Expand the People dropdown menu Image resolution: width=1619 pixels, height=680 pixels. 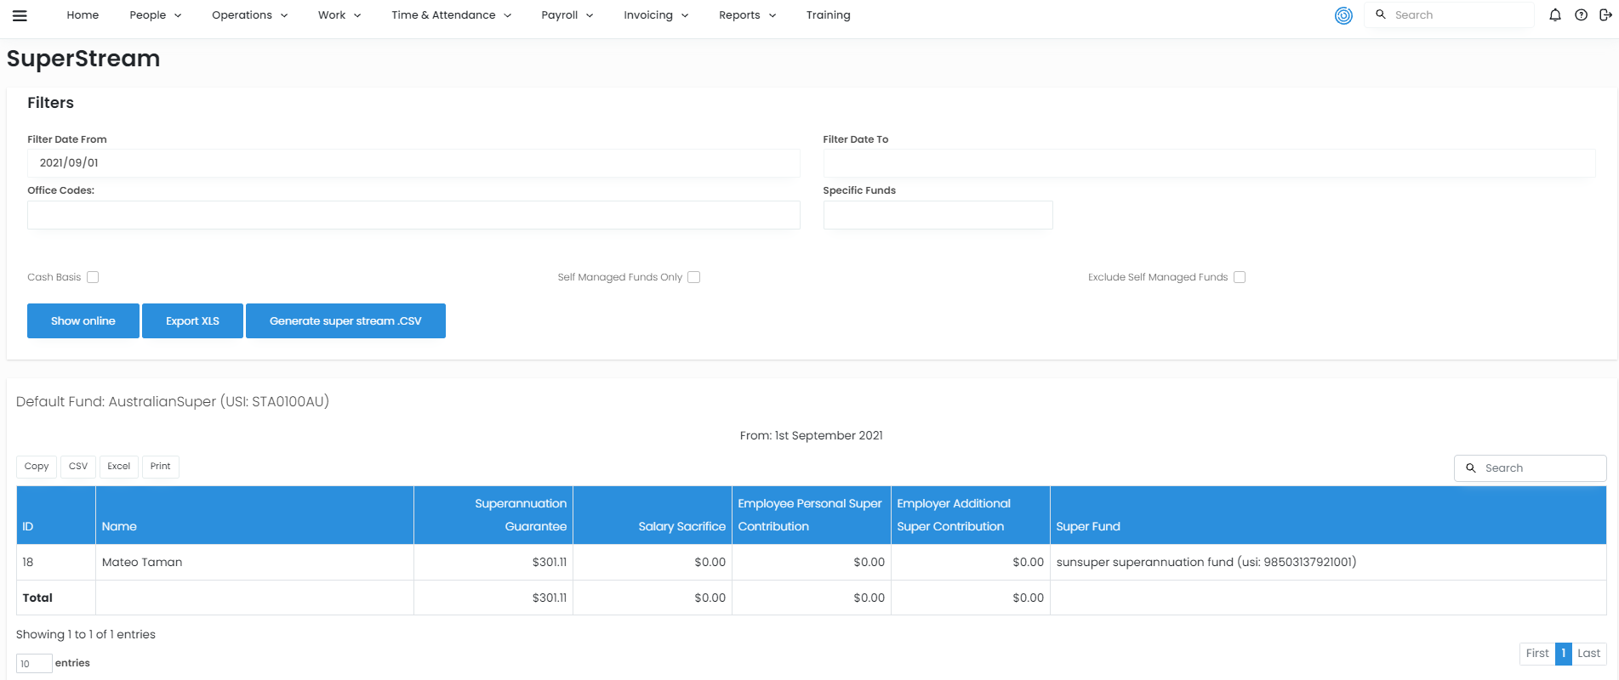tap(155, 15)
